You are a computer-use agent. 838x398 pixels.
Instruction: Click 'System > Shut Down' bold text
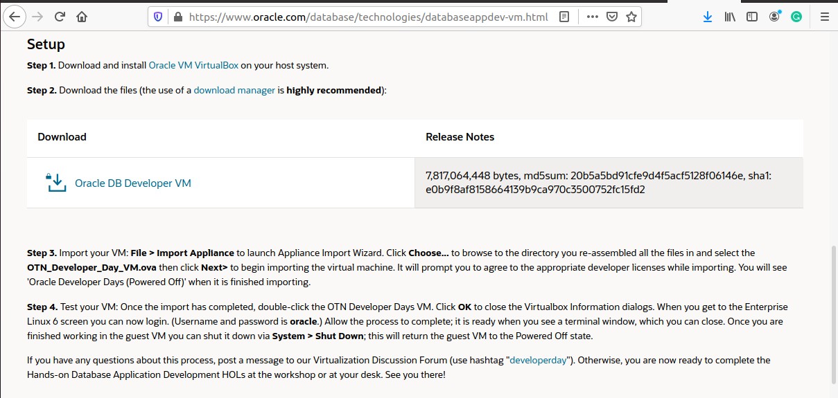(320, 336)
